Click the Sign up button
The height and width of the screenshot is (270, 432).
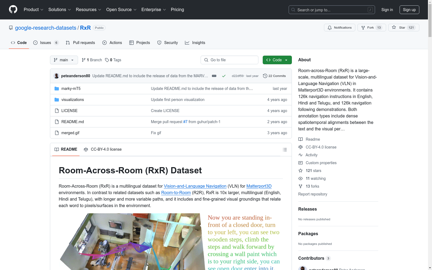(x=409, y=10)
